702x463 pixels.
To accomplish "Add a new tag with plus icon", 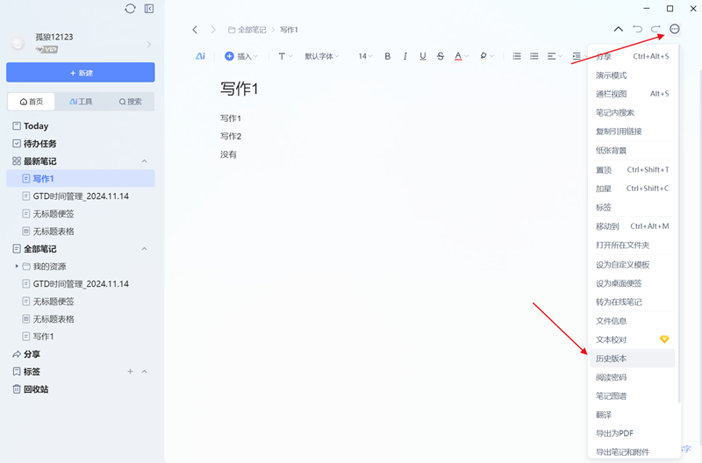I will 130,371.
